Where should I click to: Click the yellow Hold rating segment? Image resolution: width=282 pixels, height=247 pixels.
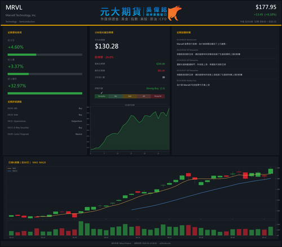130,96
